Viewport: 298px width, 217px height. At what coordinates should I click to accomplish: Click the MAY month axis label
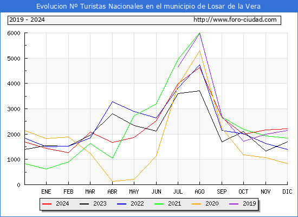pyautogui.click(x=134, y=192)
